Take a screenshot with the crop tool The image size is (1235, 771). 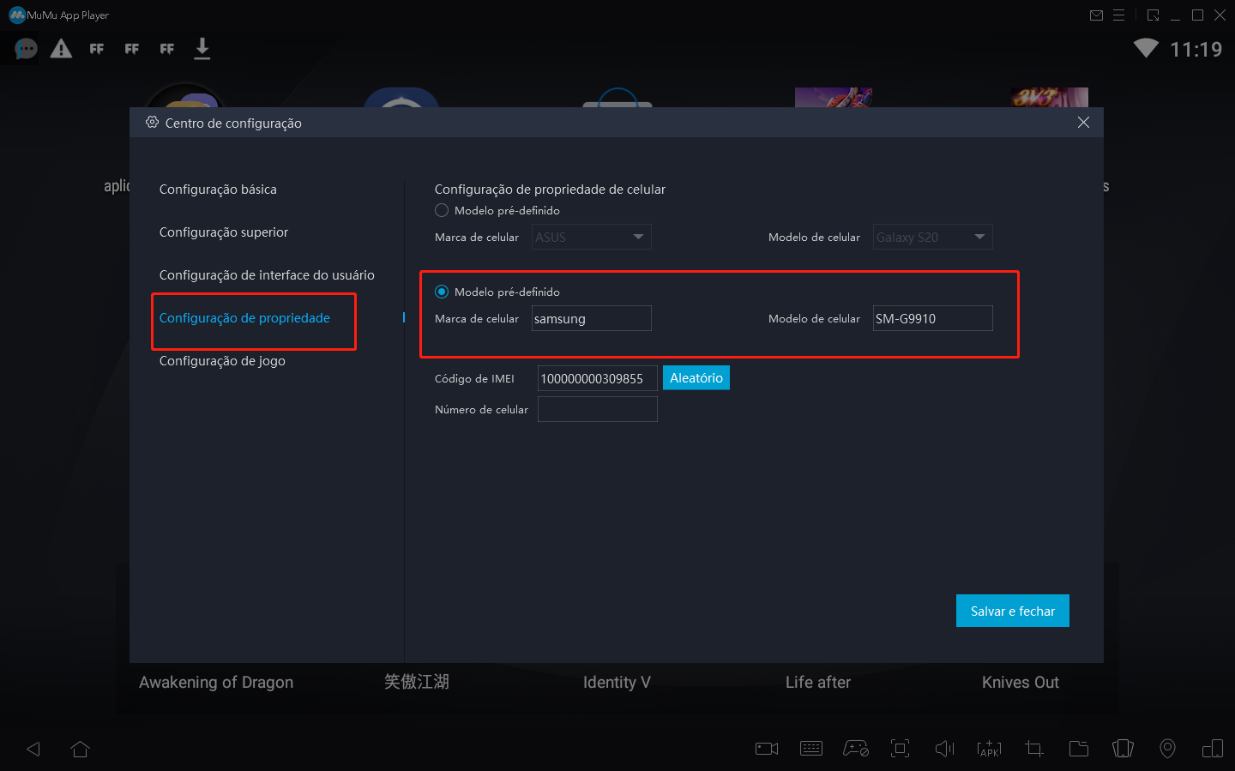coord(1033,748)
